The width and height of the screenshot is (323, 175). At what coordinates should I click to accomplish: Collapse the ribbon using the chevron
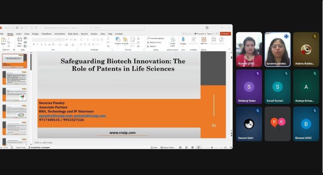[x=230, y=50]
